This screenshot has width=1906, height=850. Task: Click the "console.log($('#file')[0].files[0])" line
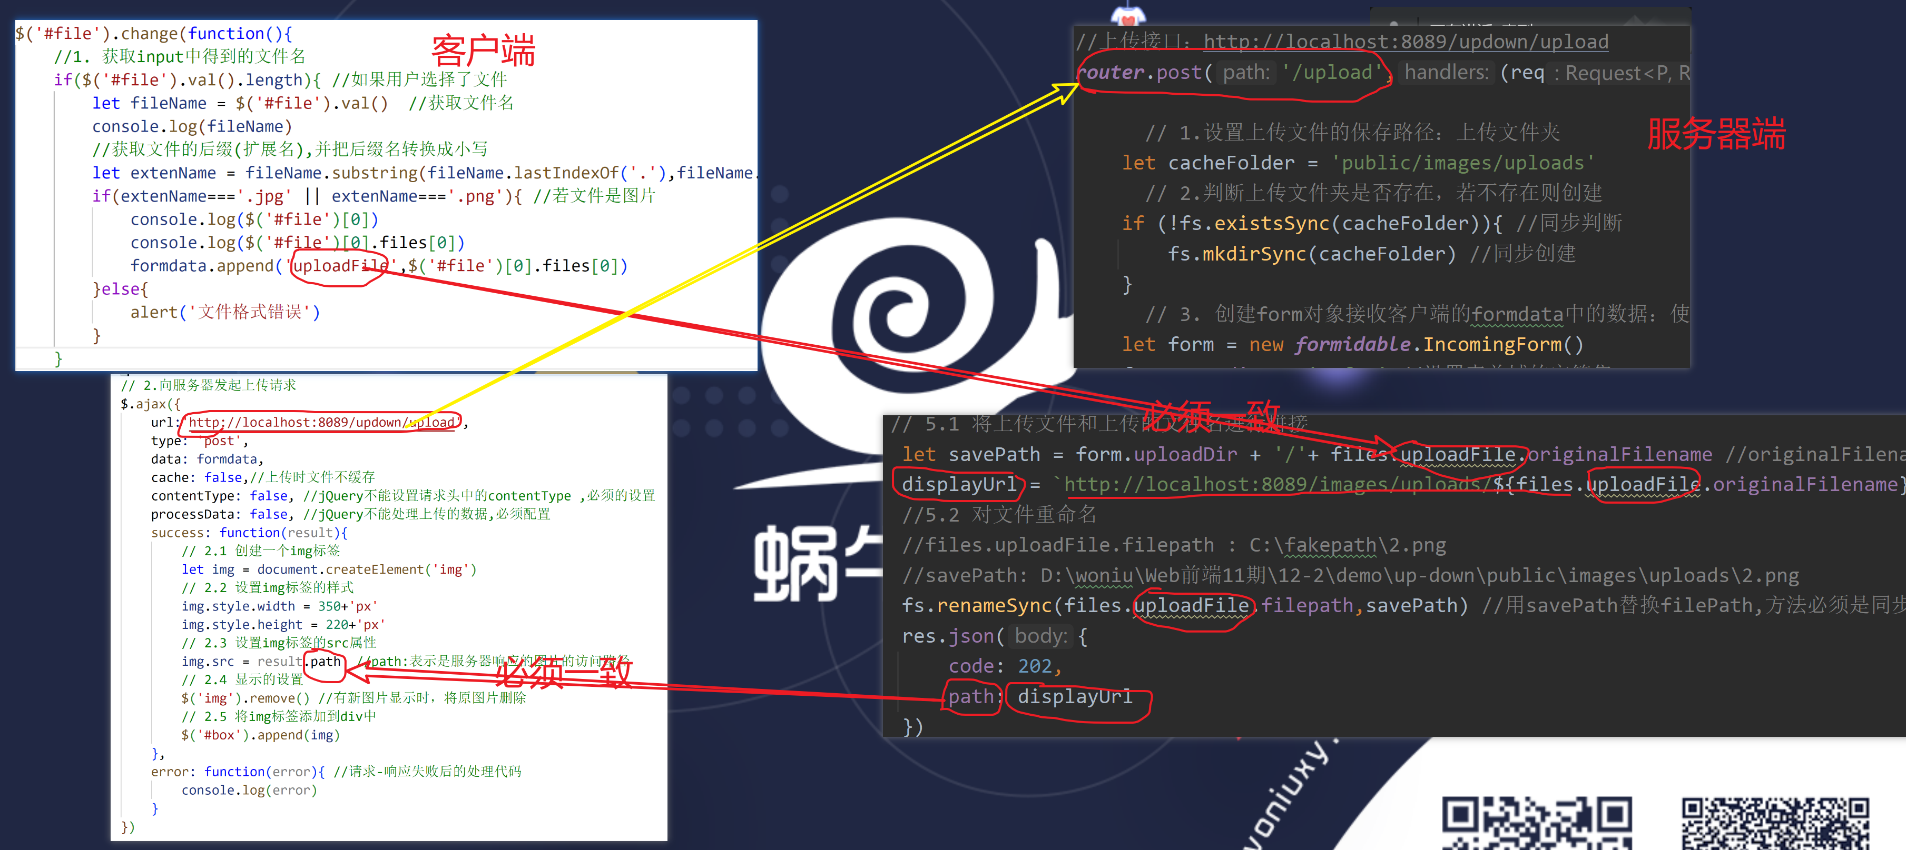click(x=298, y=243)
